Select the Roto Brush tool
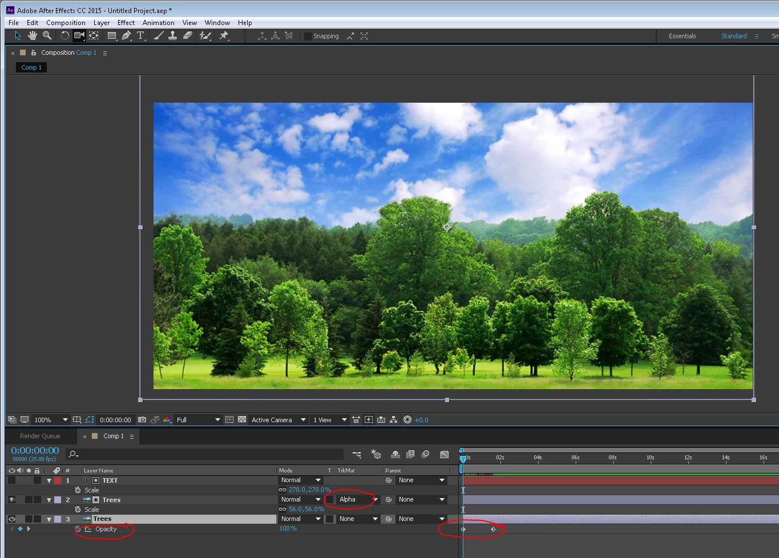 (205, 35)
